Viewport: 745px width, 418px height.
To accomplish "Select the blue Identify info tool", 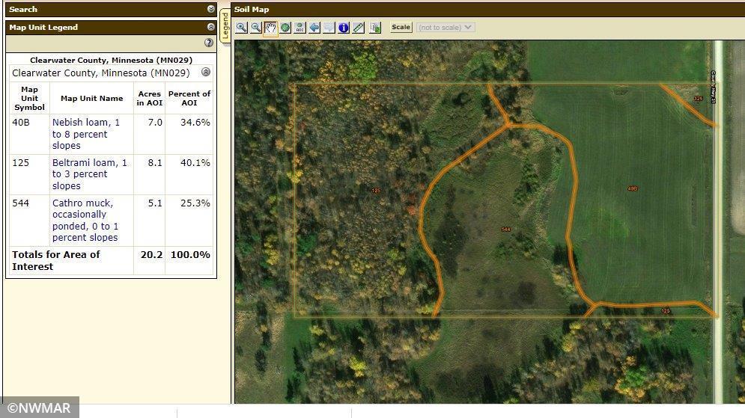I will pos(344,28).
